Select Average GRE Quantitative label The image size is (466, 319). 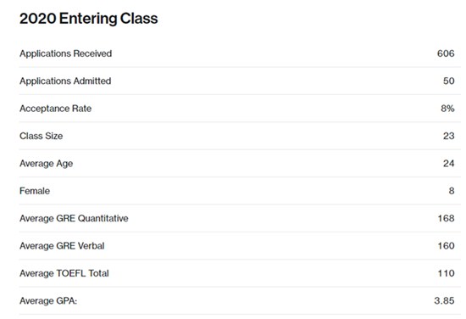point(74,218)
